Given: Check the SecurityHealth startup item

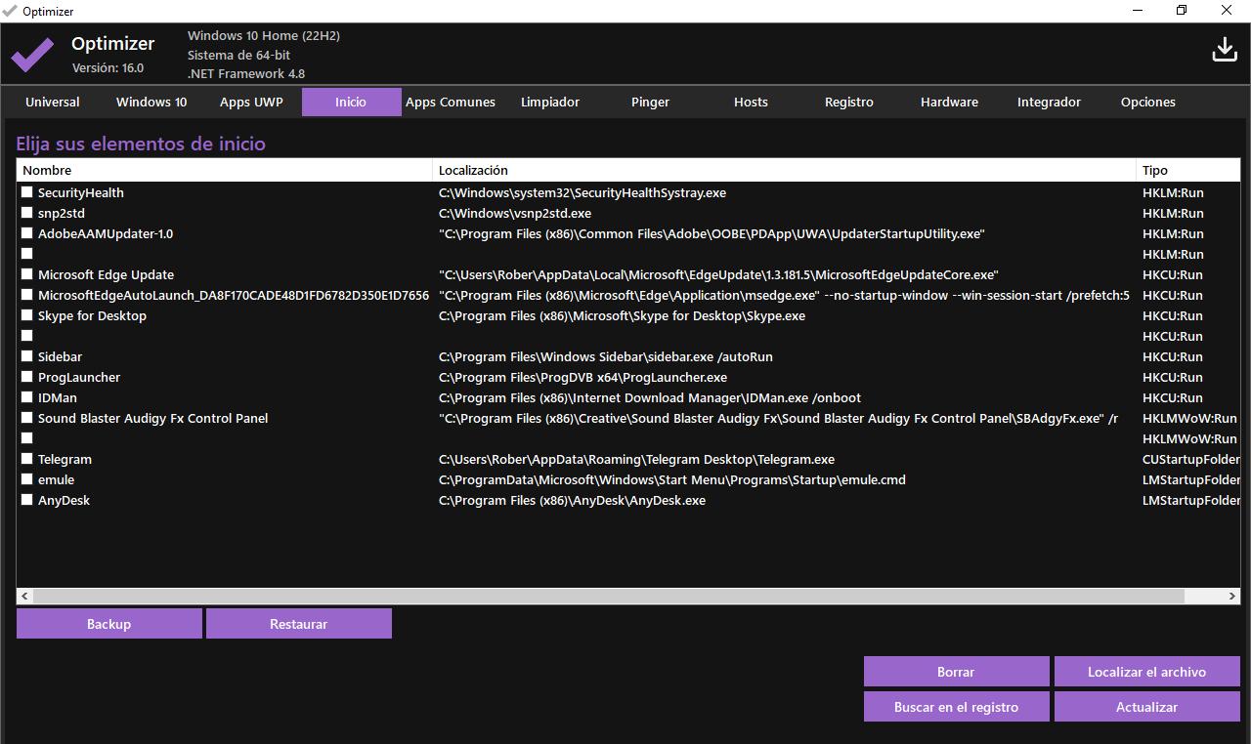Looking at the screenshot, I should click(26, 192).
